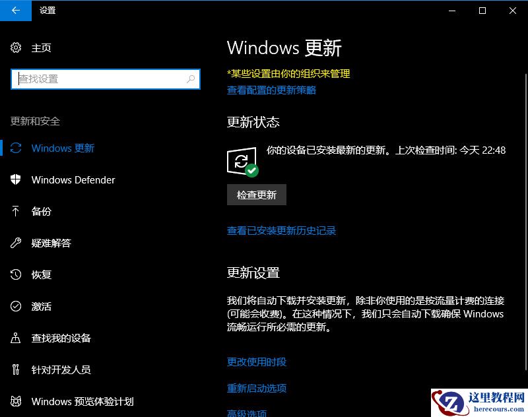The width and height of the screenshot is (528, 417).
Task: Click the 更改使用时段 link
Action: [257, 362]
